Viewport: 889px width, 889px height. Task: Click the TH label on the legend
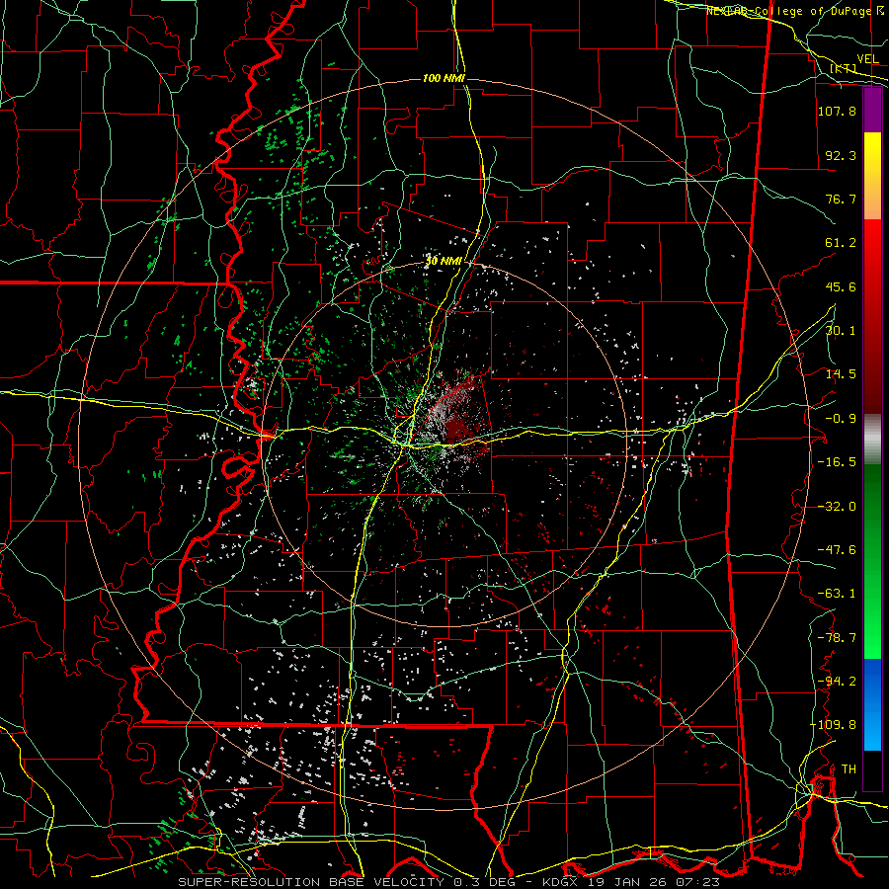(x=849, y=769)
